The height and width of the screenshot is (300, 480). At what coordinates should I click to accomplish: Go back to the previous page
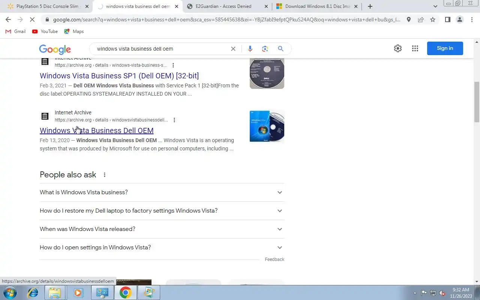coord(8,19)
